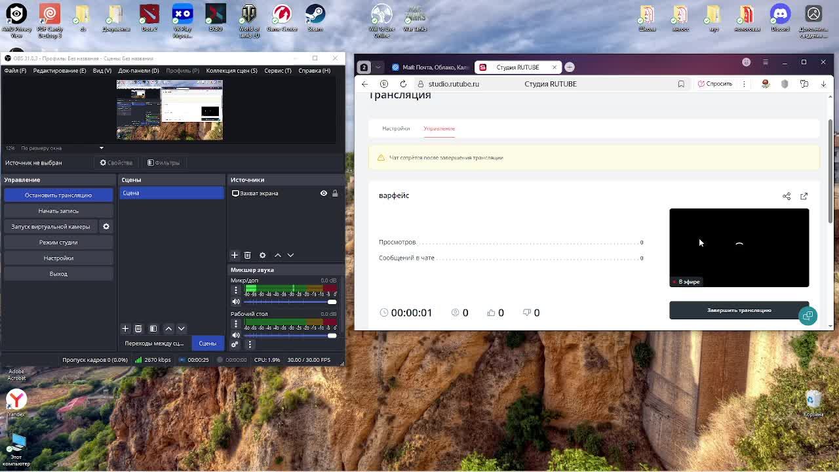Open scene filters icon under Scenes list
Image resolution: width=839 pixels, height=472 pixels.
coord(153,328)
